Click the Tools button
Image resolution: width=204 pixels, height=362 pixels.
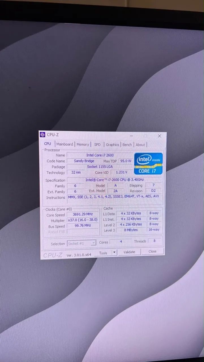103,253
